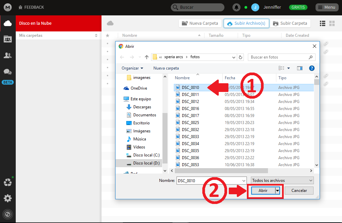Viewport: 342px width, 223px height.
Task: Open the Organizar dropdown menu
Action: 132,68
